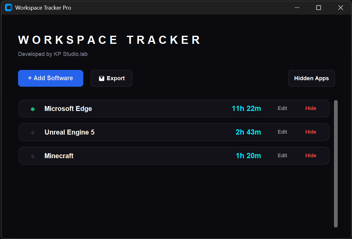Screen dimensions: 352x239
Task: Hide Microsoft Edge from the list
Action: (311, 108)
